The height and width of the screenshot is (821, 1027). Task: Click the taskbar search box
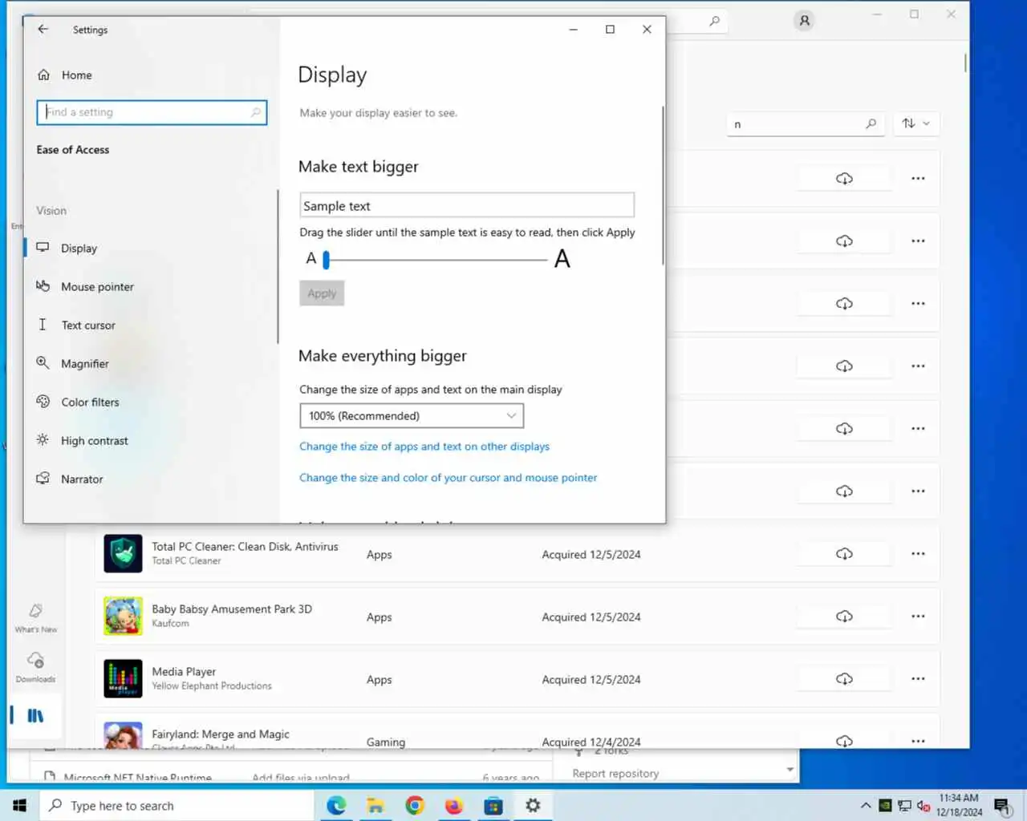pos(177,806)
